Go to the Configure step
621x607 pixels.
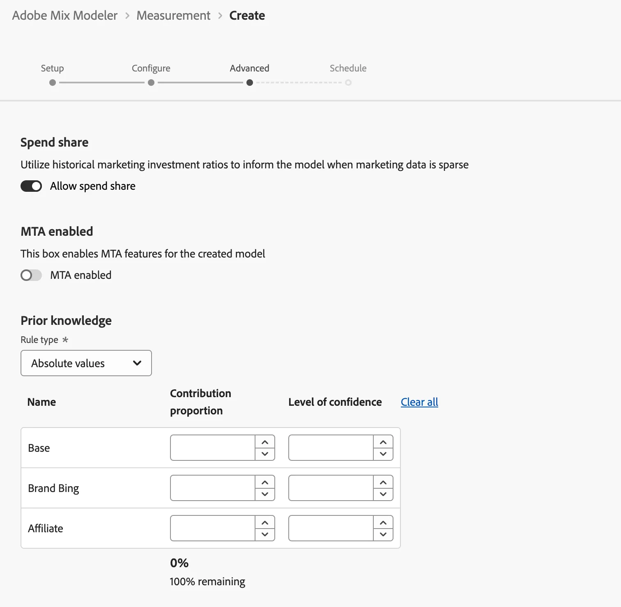click(151, 68)
